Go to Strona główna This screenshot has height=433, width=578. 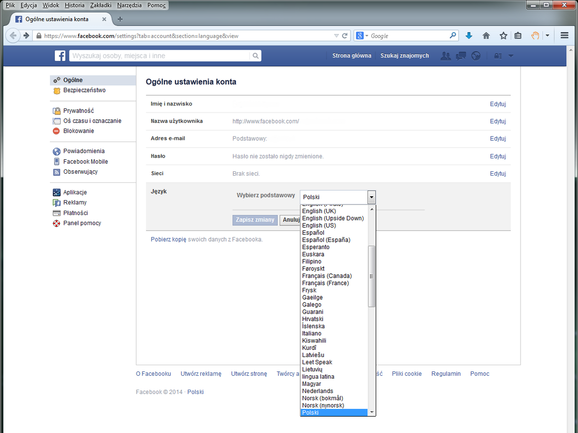click(x=352, y=56)
